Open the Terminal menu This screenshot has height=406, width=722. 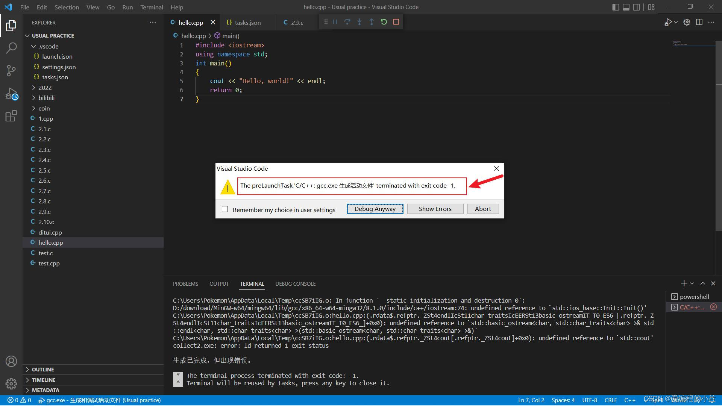pyautogui.click(x=152, y=7)
